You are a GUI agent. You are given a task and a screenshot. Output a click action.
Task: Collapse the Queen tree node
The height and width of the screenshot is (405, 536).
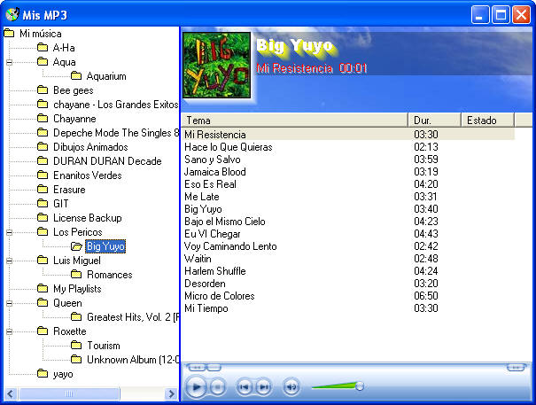tap(9, 303)
